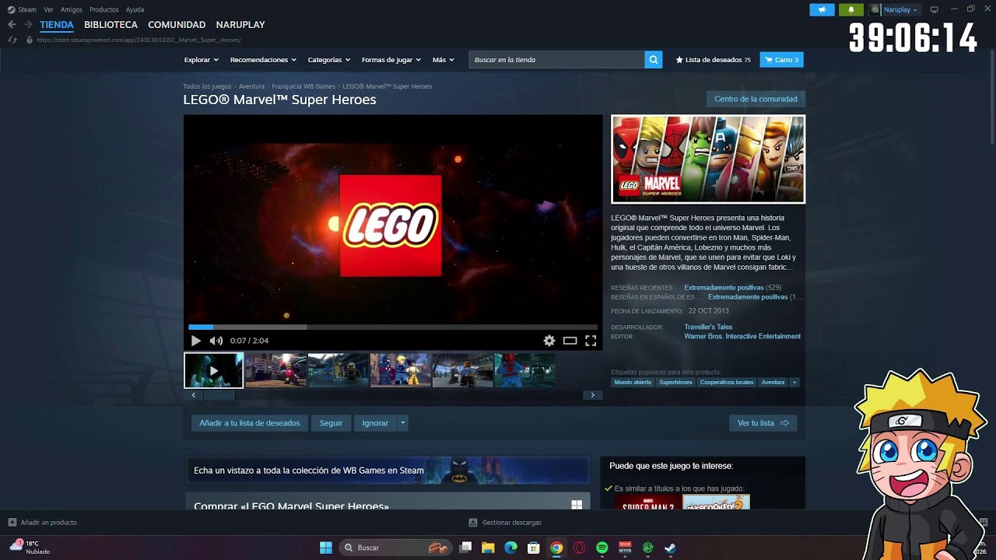The width and height of the screenshot is (996, 560).
Task: Reload the Steam store page
Action: (12, 40)
